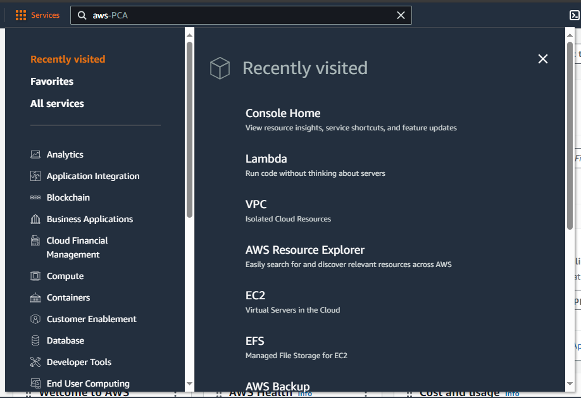Open the EC2 service

[255, 295]
